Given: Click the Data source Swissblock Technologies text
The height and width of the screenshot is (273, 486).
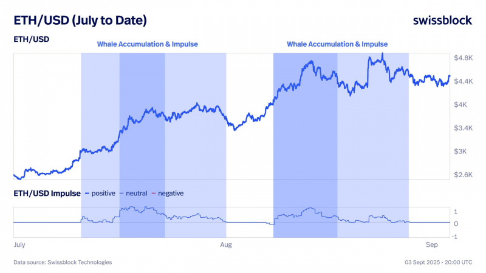Looking at the screenshot, I should coord(63,262).
